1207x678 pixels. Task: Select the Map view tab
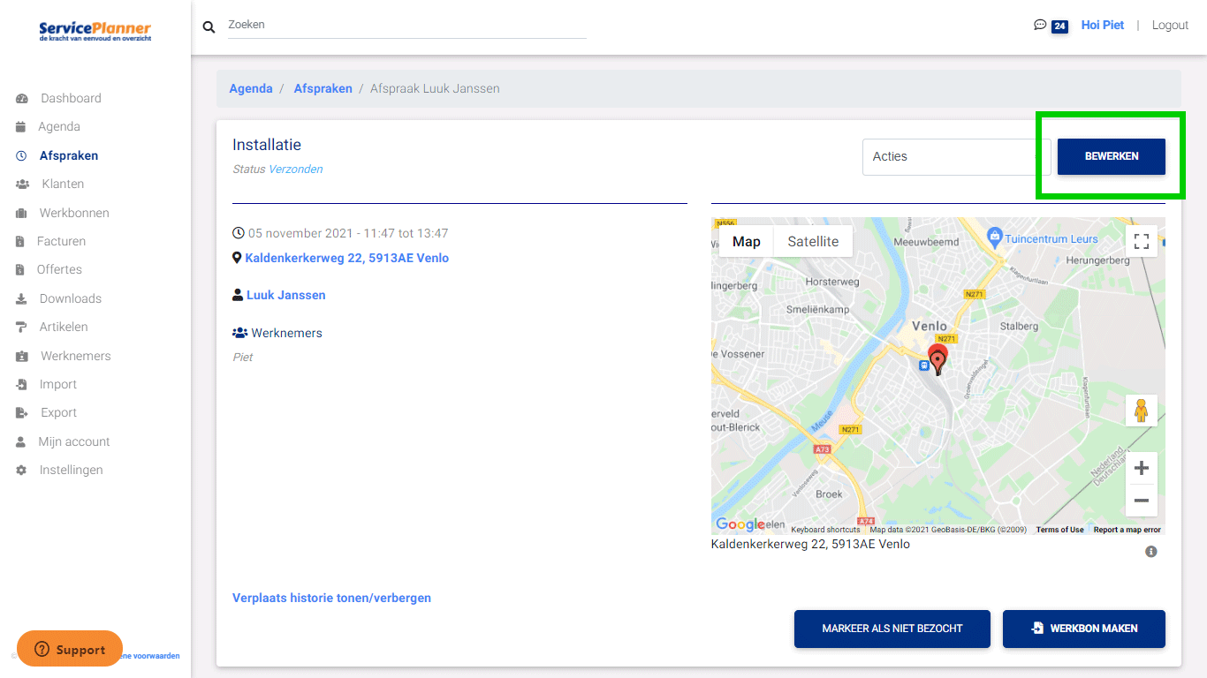pos(746,241)
